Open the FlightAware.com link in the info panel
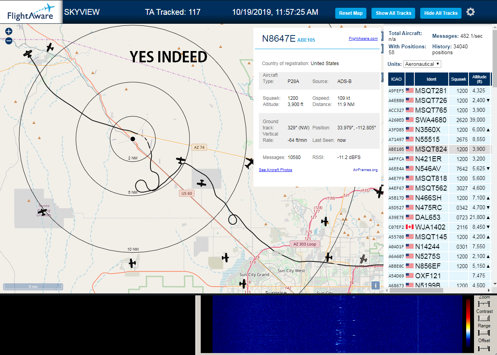Screen dimensions: 497x355 [363, 39]
